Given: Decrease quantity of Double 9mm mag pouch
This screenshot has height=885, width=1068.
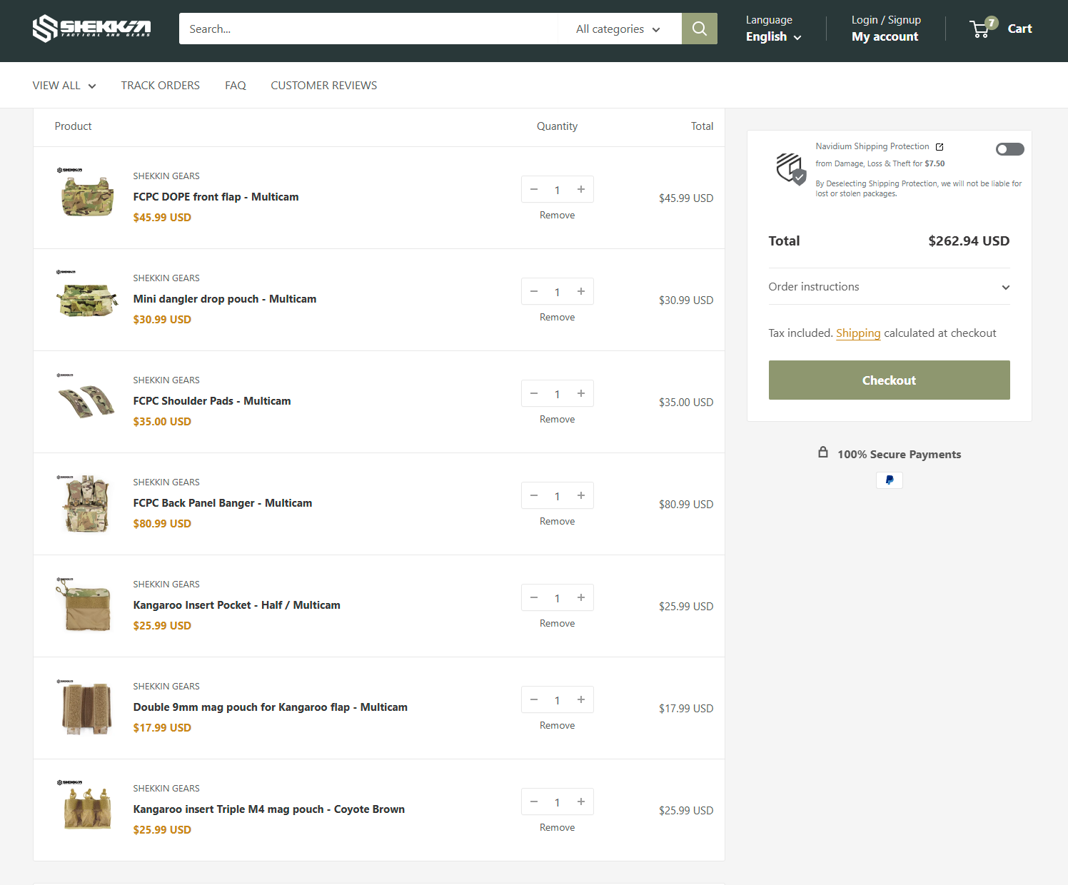Looking at the screenshot, I should coord(534,699).
